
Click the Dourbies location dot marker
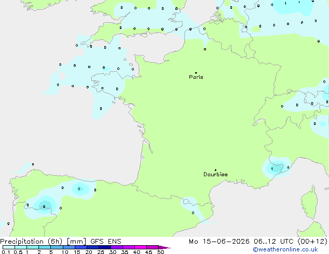[215, 170]
